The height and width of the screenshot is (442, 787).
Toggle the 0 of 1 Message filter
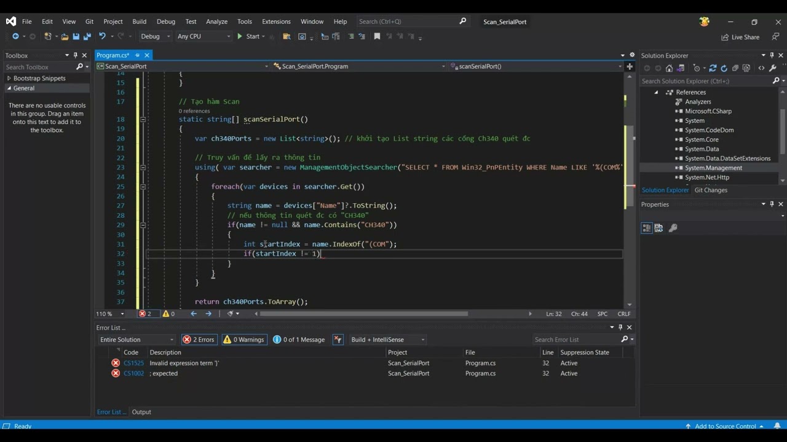(x=299, y=339)
